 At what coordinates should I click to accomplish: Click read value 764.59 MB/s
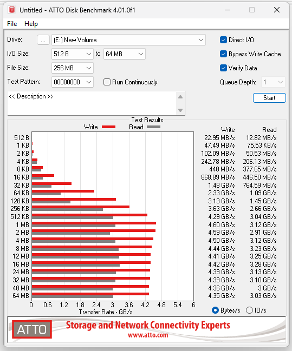pos(259,186)
